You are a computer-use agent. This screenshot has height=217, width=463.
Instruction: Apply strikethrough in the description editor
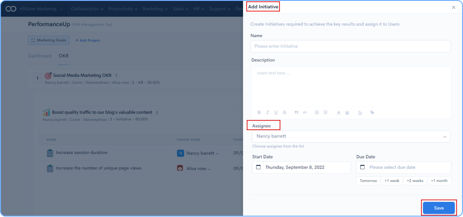click(x=284, y=112)
